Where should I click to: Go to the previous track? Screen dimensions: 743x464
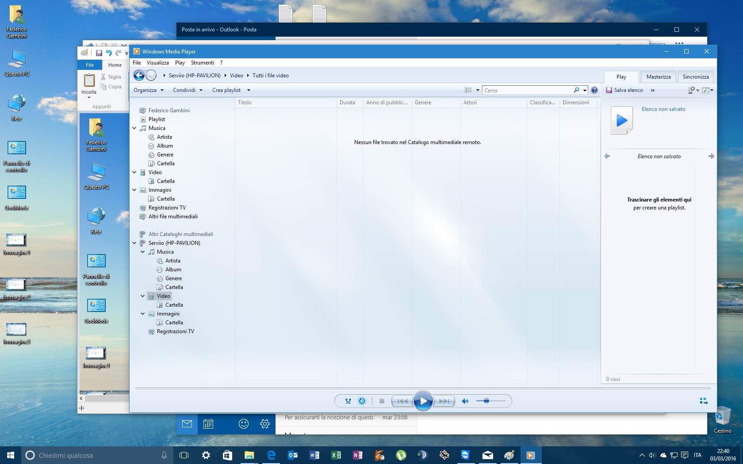coord(402,401)
